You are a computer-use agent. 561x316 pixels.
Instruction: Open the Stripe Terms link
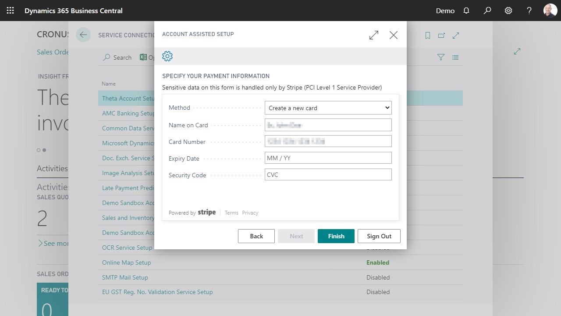pos(231,213)
